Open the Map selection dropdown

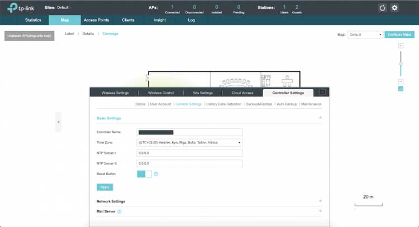[365, 35]
